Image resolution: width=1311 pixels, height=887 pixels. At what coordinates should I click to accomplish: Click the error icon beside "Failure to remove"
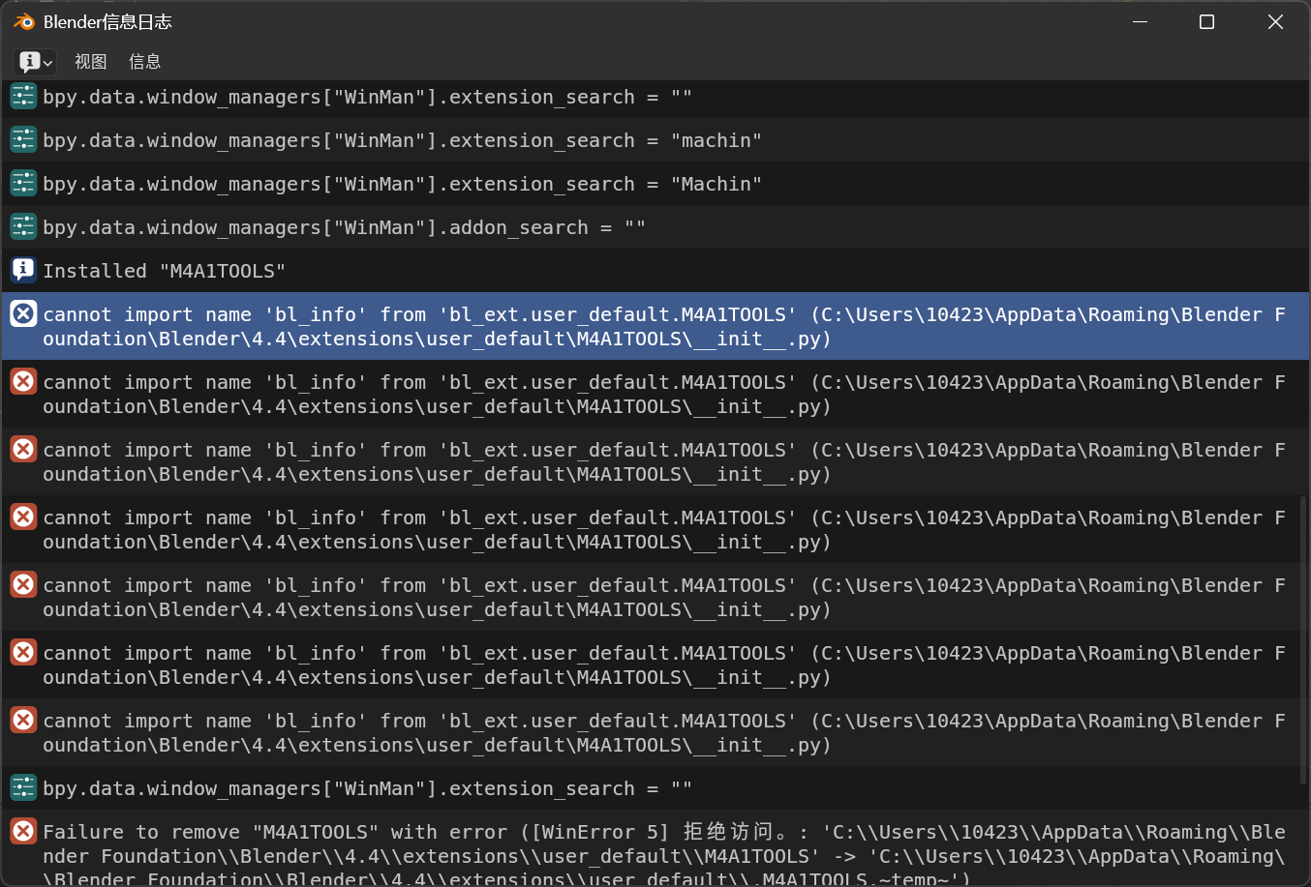pyautogui.click(x=23, y=831)
